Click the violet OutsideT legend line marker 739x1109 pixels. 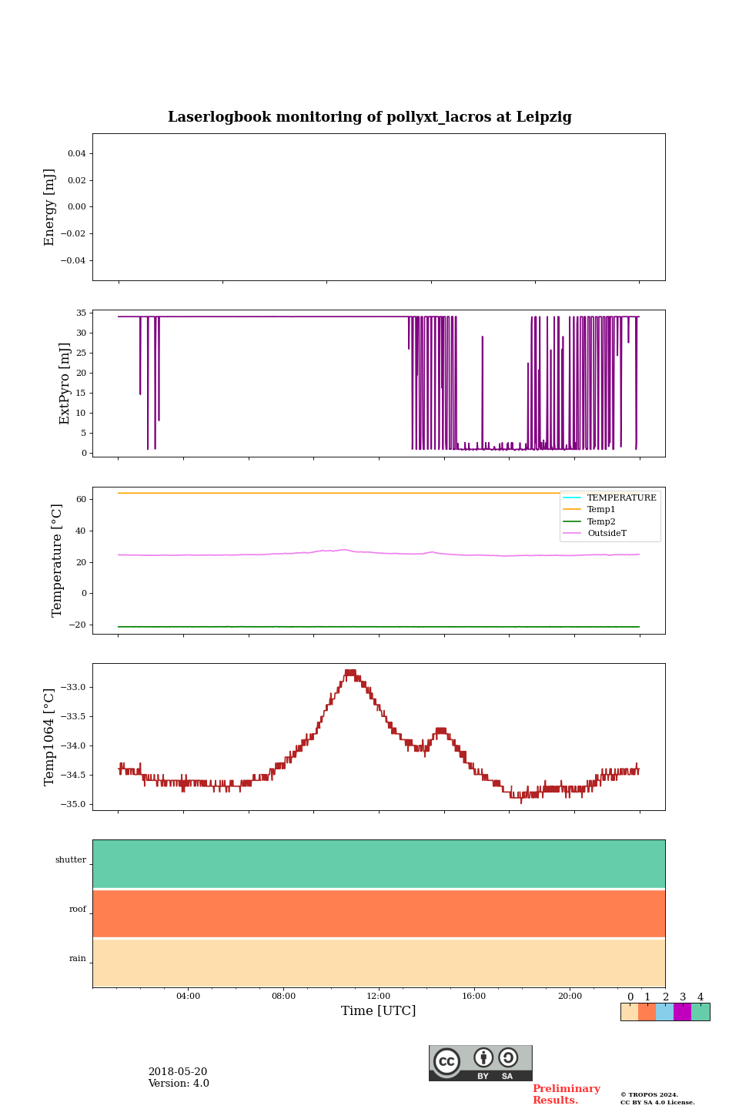pos(572,533)
